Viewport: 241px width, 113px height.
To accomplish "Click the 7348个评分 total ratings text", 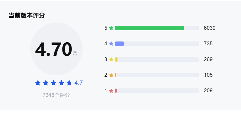I will (x=56, y=95).
